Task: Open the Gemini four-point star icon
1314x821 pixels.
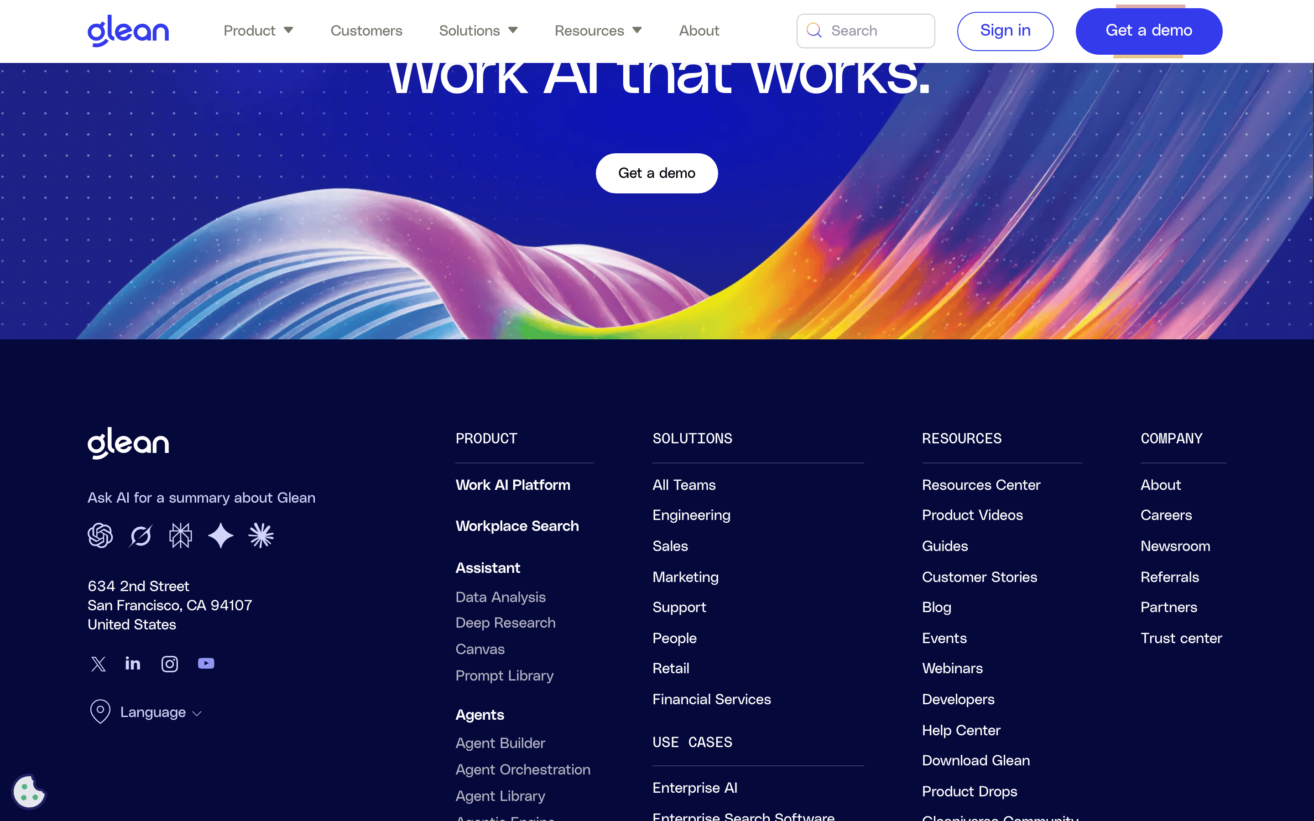Action: (x=220, y=535)
